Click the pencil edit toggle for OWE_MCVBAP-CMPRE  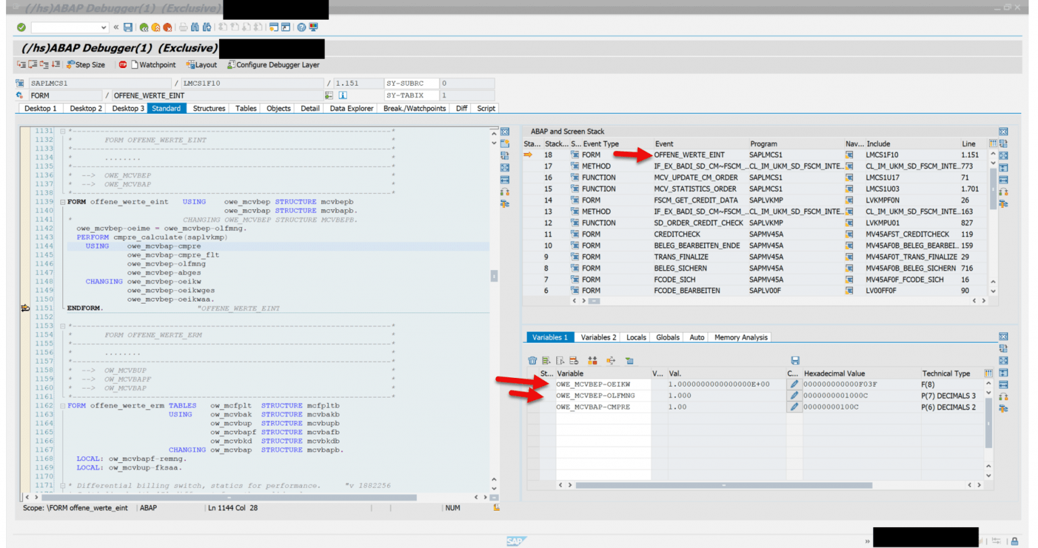(x=794, y=407)
